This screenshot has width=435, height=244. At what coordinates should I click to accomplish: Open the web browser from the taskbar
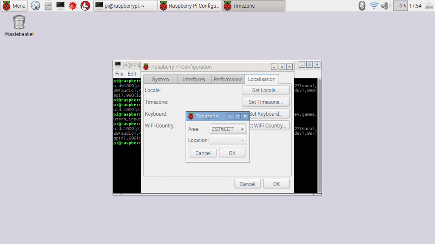coord(35,6)
